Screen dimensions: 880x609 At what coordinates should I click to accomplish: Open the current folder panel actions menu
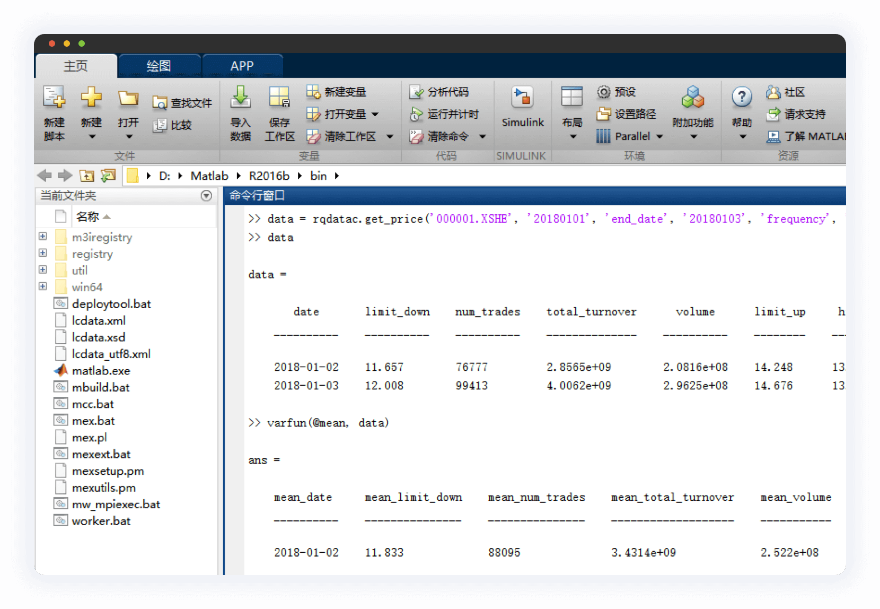[206, 196]
